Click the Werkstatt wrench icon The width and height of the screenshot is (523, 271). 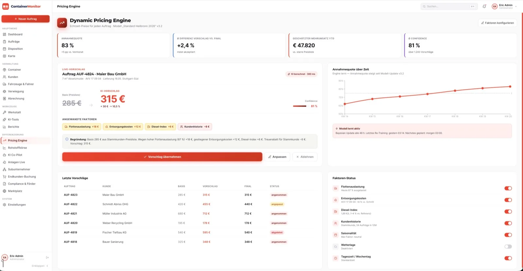pyautogui.click(x=5, y=112)
